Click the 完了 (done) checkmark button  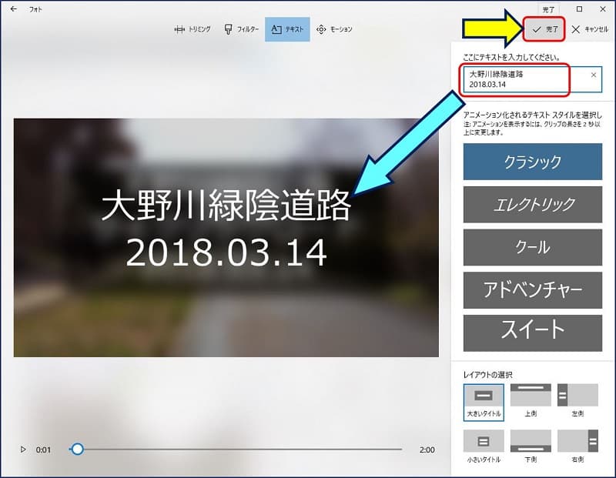tap(545, 29)
